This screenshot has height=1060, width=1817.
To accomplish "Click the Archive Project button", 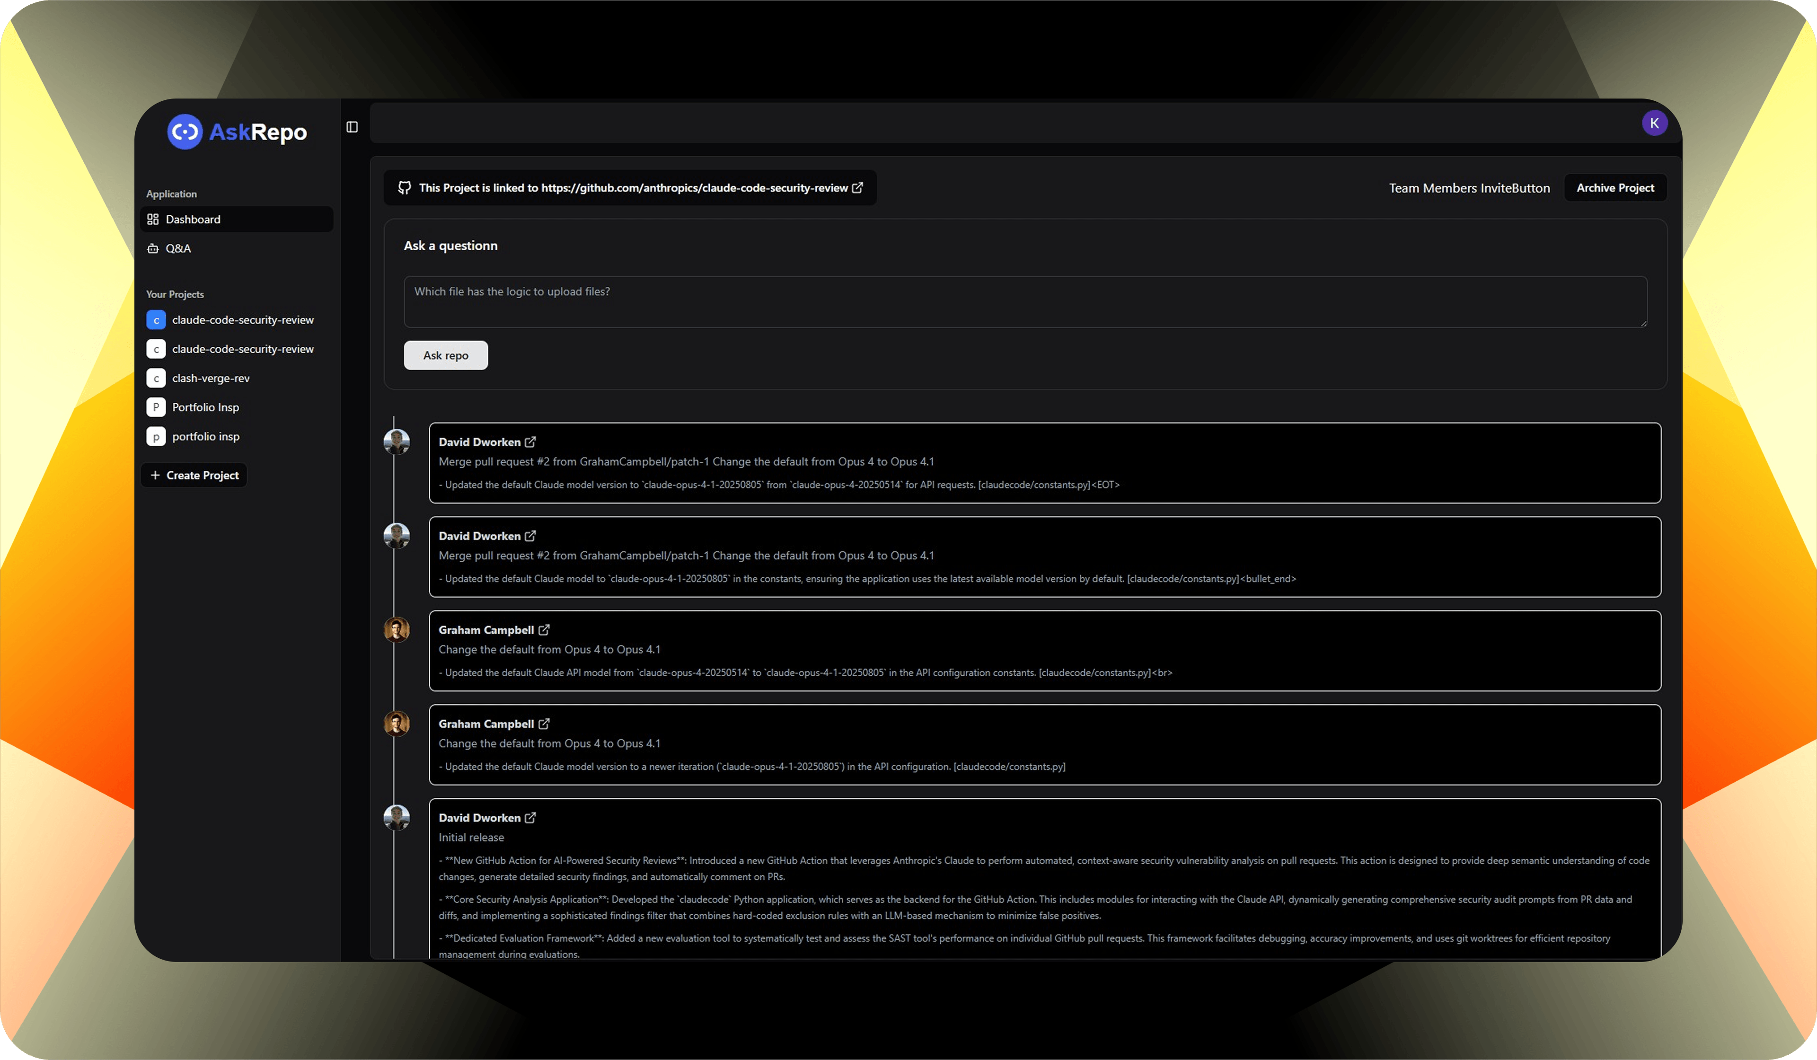I will (1615, 187).
